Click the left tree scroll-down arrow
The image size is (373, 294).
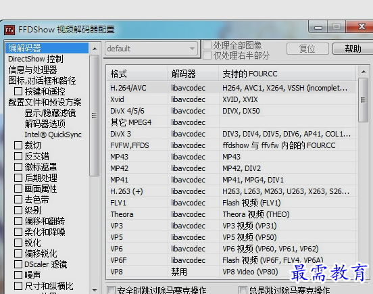coord(95,290)
